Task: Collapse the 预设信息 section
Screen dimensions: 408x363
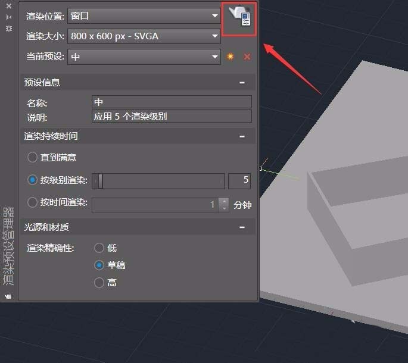Action: click(x=242, y=83)
